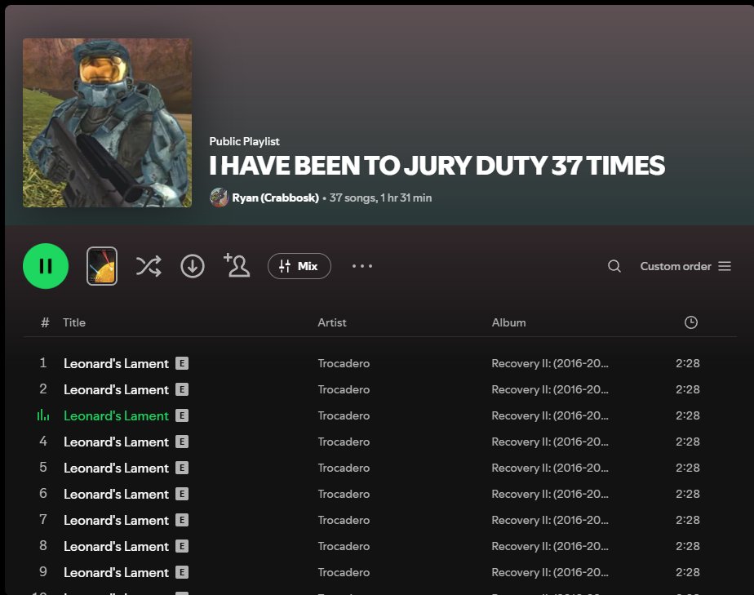Viewport: 754px width, 595px height.
Task: Open artist Trocadero in row 1
Action: pos(344,363)
